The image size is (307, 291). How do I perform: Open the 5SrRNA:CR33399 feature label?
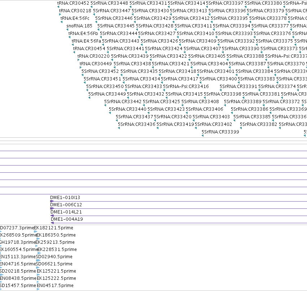pos(220,132)
